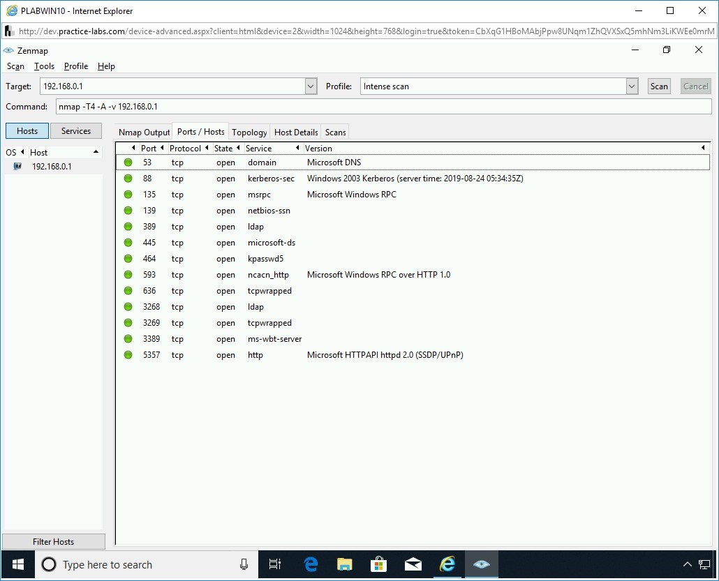Screen dimensions: 719x581
Task: Click the green status dot for port 53
Action: click(x=128, y=162)
